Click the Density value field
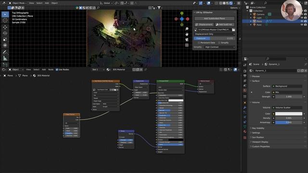Image resolution: width=308 pixels, height=173 pixels. 289,118
